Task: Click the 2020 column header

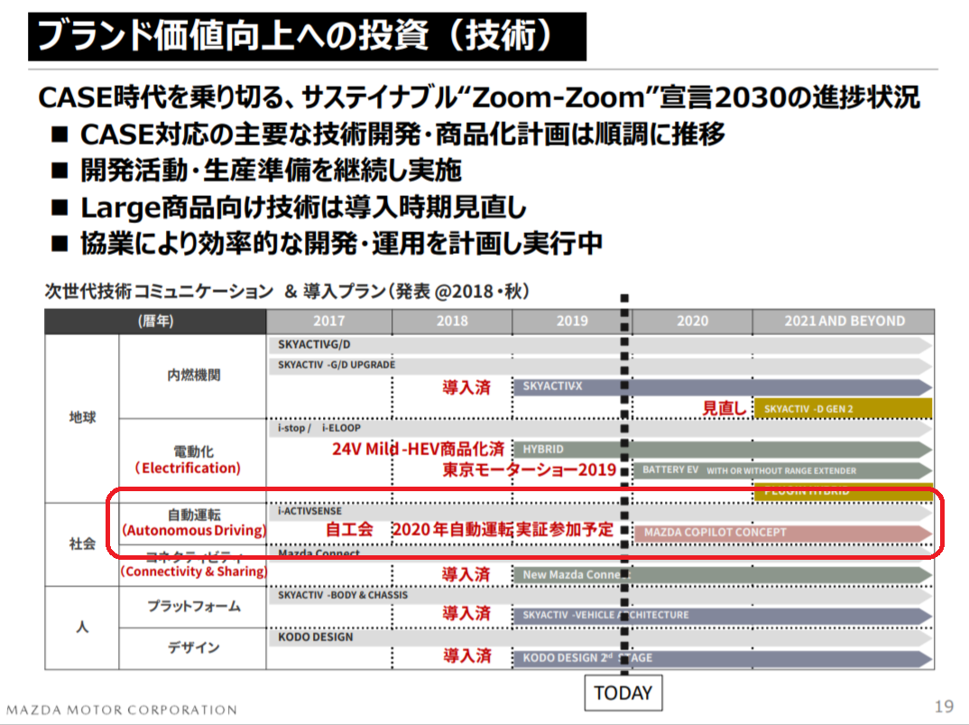Action: (692, 321)
